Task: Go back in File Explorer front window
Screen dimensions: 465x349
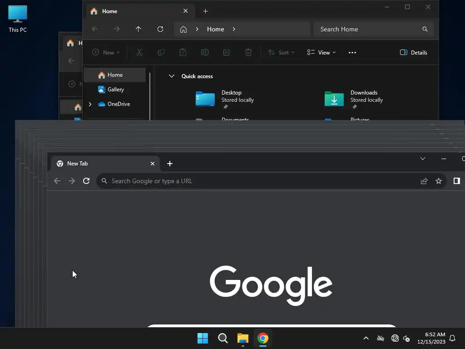Action: coord(95,29)
